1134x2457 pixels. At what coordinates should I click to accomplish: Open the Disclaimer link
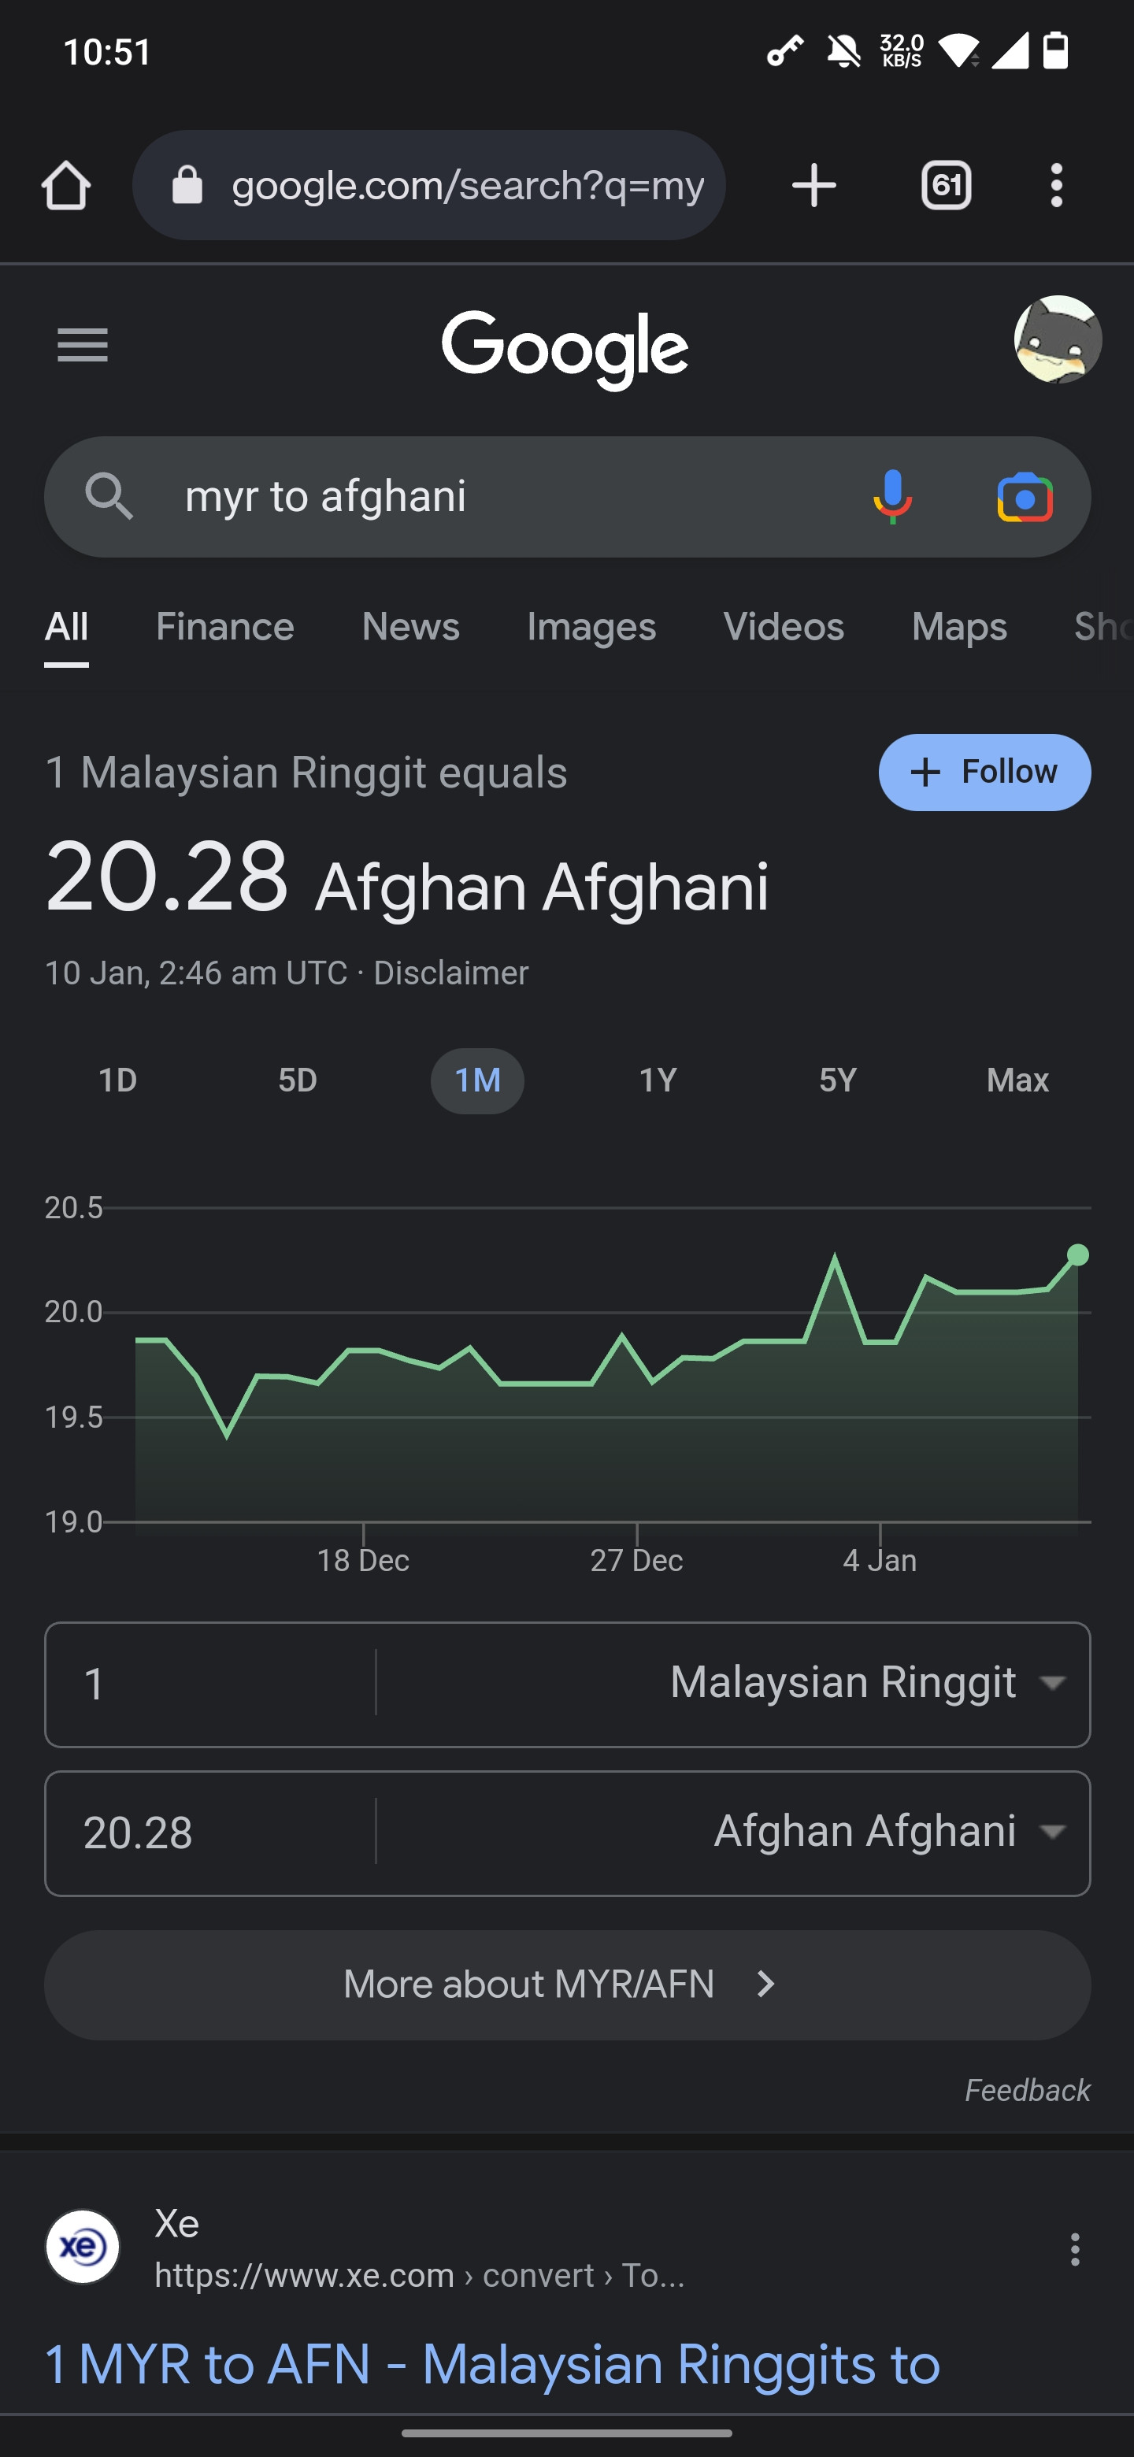(450, 973)
